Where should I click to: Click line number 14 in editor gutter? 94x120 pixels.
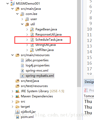click(89, 52)
